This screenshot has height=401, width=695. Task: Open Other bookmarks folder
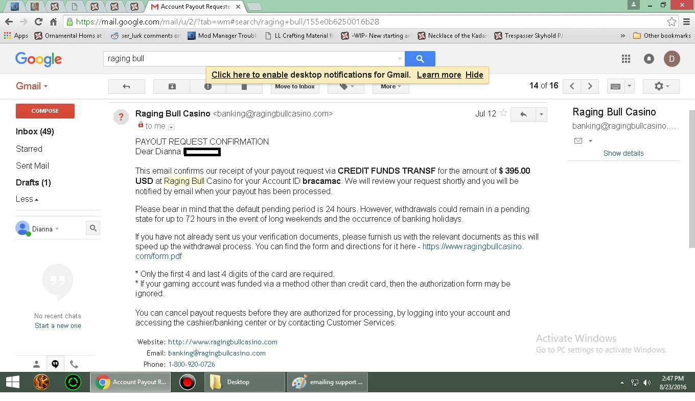click(x=662, y=36)
